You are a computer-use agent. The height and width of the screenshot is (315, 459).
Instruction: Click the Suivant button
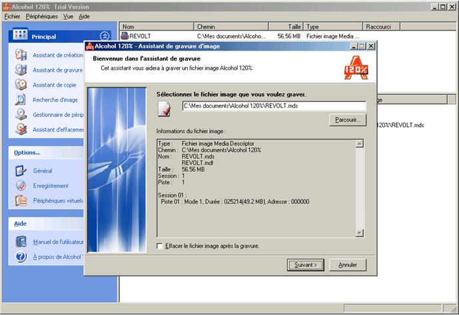(305, 264)
